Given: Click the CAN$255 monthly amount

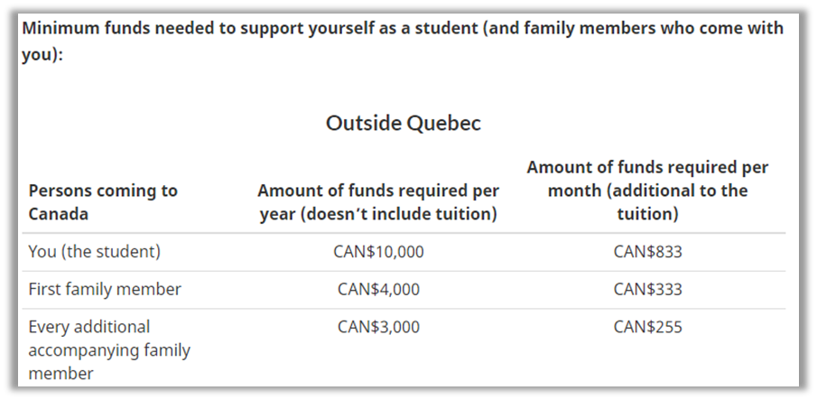Looking at the screenshot, I should [647, 327].
